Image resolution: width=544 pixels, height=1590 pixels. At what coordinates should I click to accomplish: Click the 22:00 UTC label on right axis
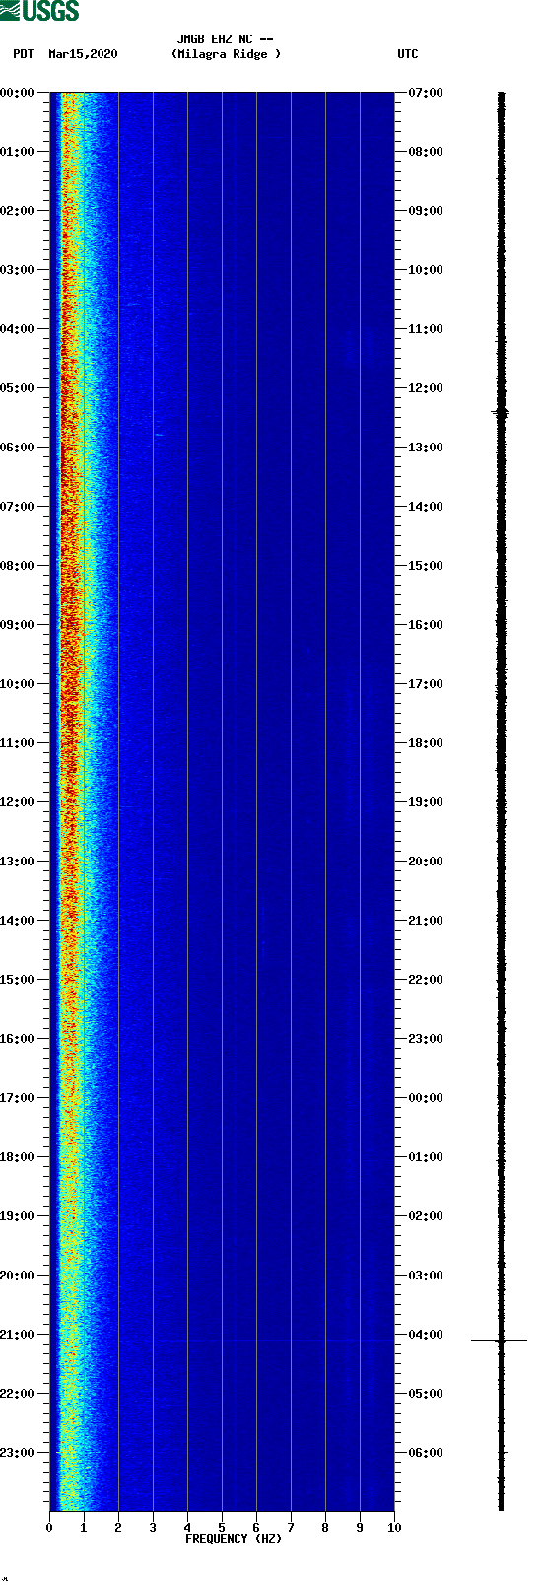click(x=426, y=980)
